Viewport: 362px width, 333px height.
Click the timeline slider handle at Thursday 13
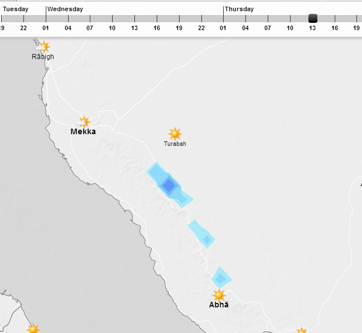pyautogui.click(x=313, y=18)
